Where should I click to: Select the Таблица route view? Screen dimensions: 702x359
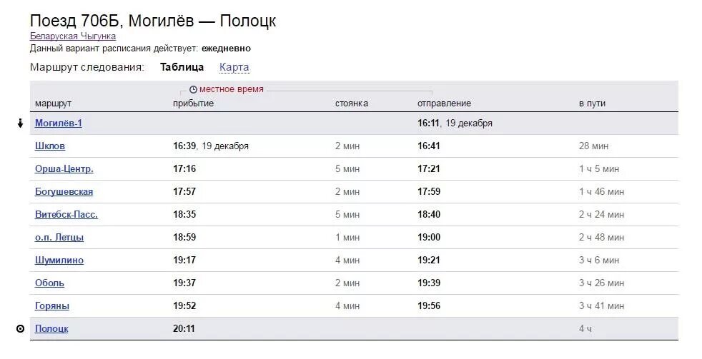(182, 67)
